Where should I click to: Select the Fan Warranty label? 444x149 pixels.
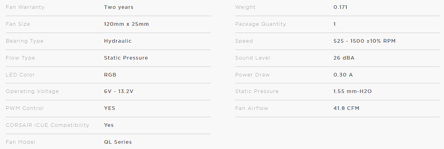click(25, 7)
